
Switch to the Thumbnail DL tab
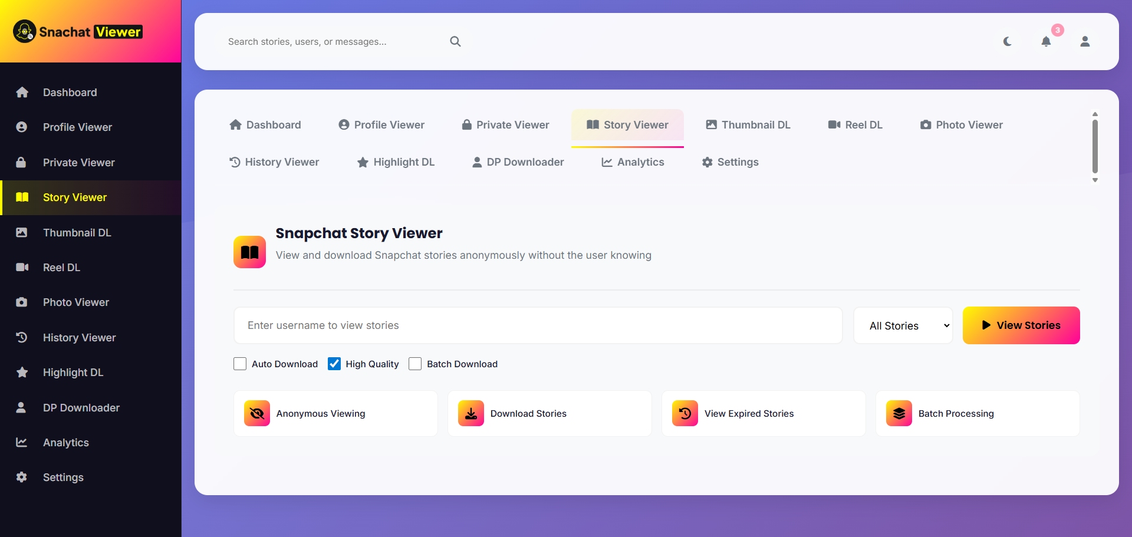748,125
